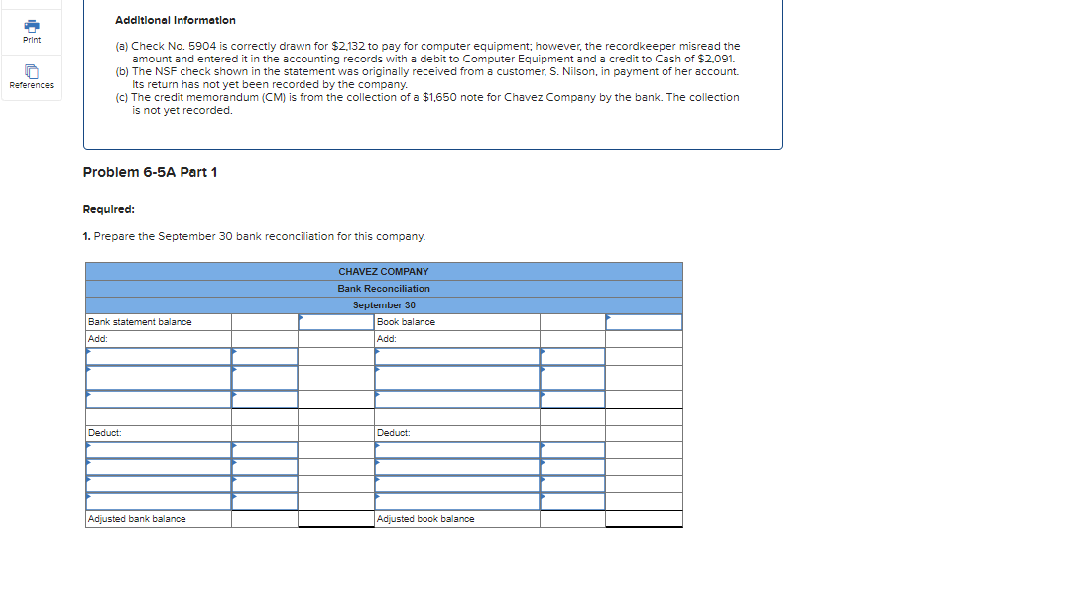Click the 'Adjusted bank balance' label
1090x608 pixels.
[x=137, y=519]
